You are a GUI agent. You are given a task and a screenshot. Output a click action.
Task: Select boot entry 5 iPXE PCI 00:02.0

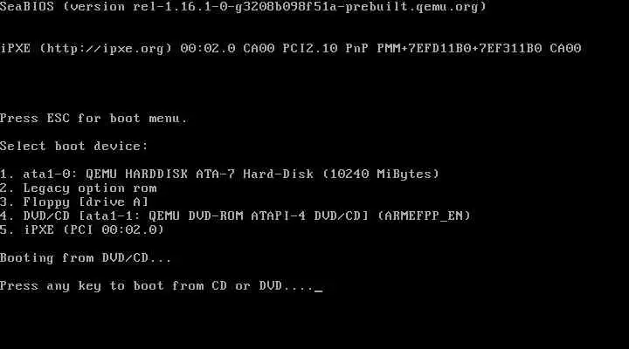82,229
